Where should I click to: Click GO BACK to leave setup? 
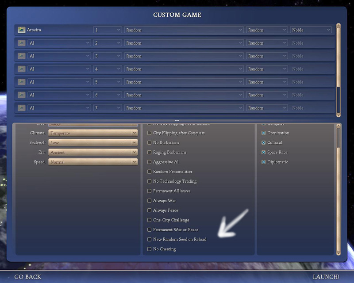pos(28,277)
